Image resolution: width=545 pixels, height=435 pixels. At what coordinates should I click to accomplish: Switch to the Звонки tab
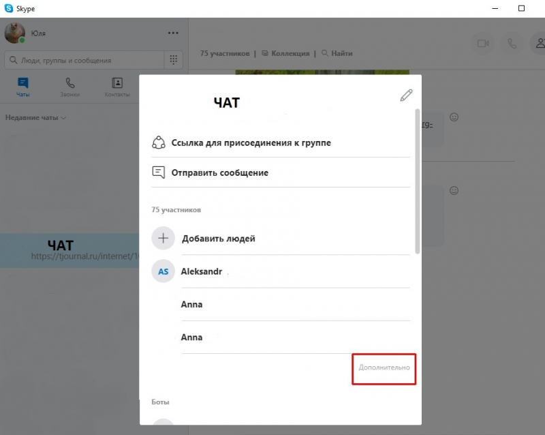[x=70, y=87]
